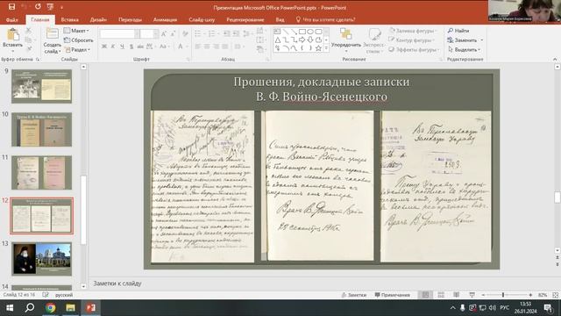Switch to the Слайд-шоу tab
The width and height of the screenshot is (561, 316).
click(202, 19)
